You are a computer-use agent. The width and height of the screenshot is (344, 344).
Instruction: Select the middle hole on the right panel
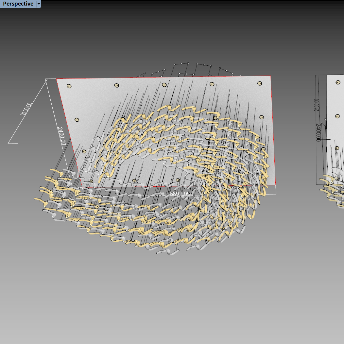click(337, 116)
